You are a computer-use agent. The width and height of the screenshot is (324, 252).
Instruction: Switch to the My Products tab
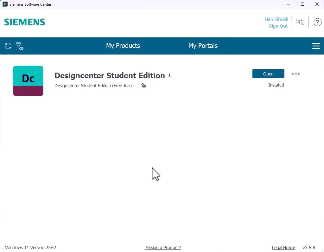click(123, 46)
